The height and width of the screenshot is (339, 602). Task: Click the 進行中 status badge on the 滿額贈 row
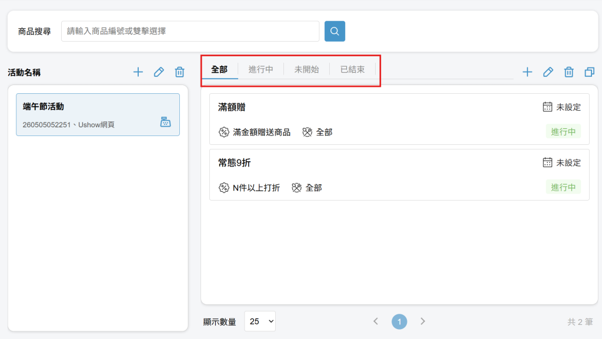point(563,132)
